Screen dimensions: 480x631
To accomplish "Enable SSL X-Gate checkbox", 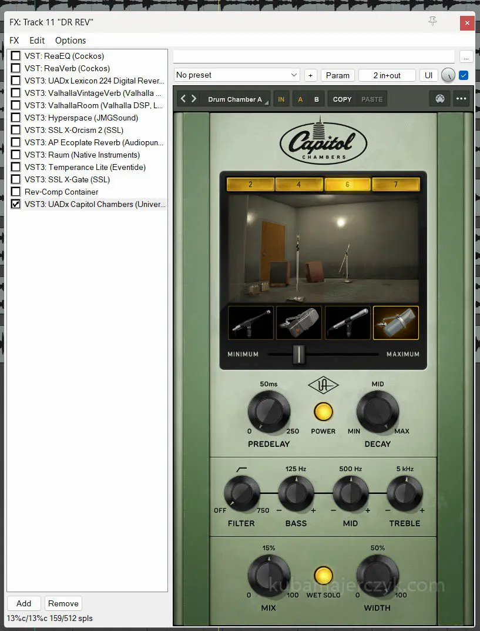I will 16,179.
